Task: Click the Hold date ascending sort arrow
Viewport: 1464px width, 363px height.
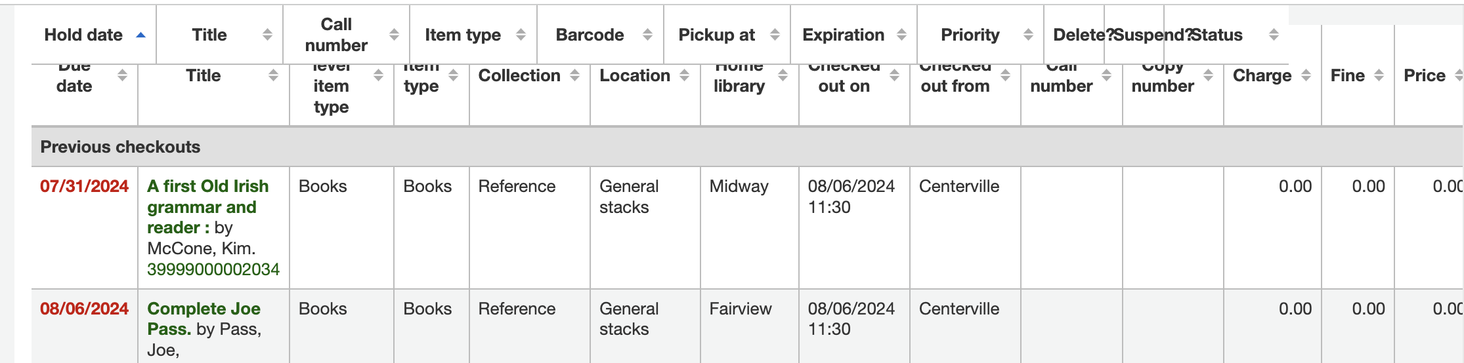Action: (140, 35)
